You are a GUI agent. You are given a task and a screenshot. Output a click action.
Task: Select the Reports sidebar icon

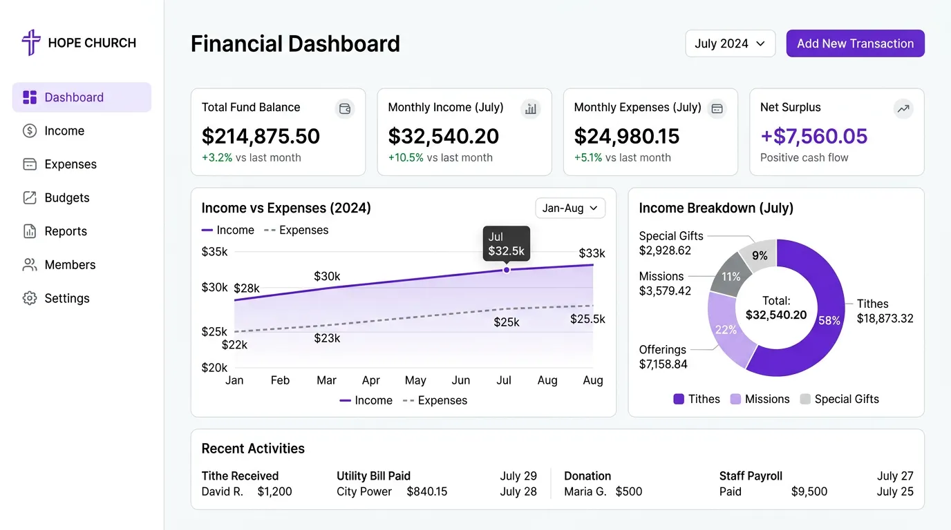click(30, 231)
